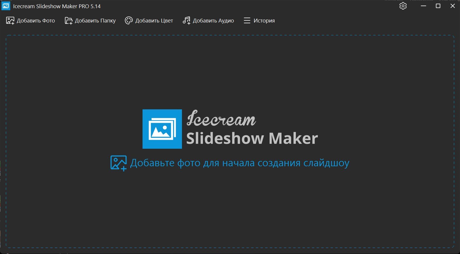460x254 pixels.
Task: Open settings via the gear icon
Action: click(x=403, y=6)
